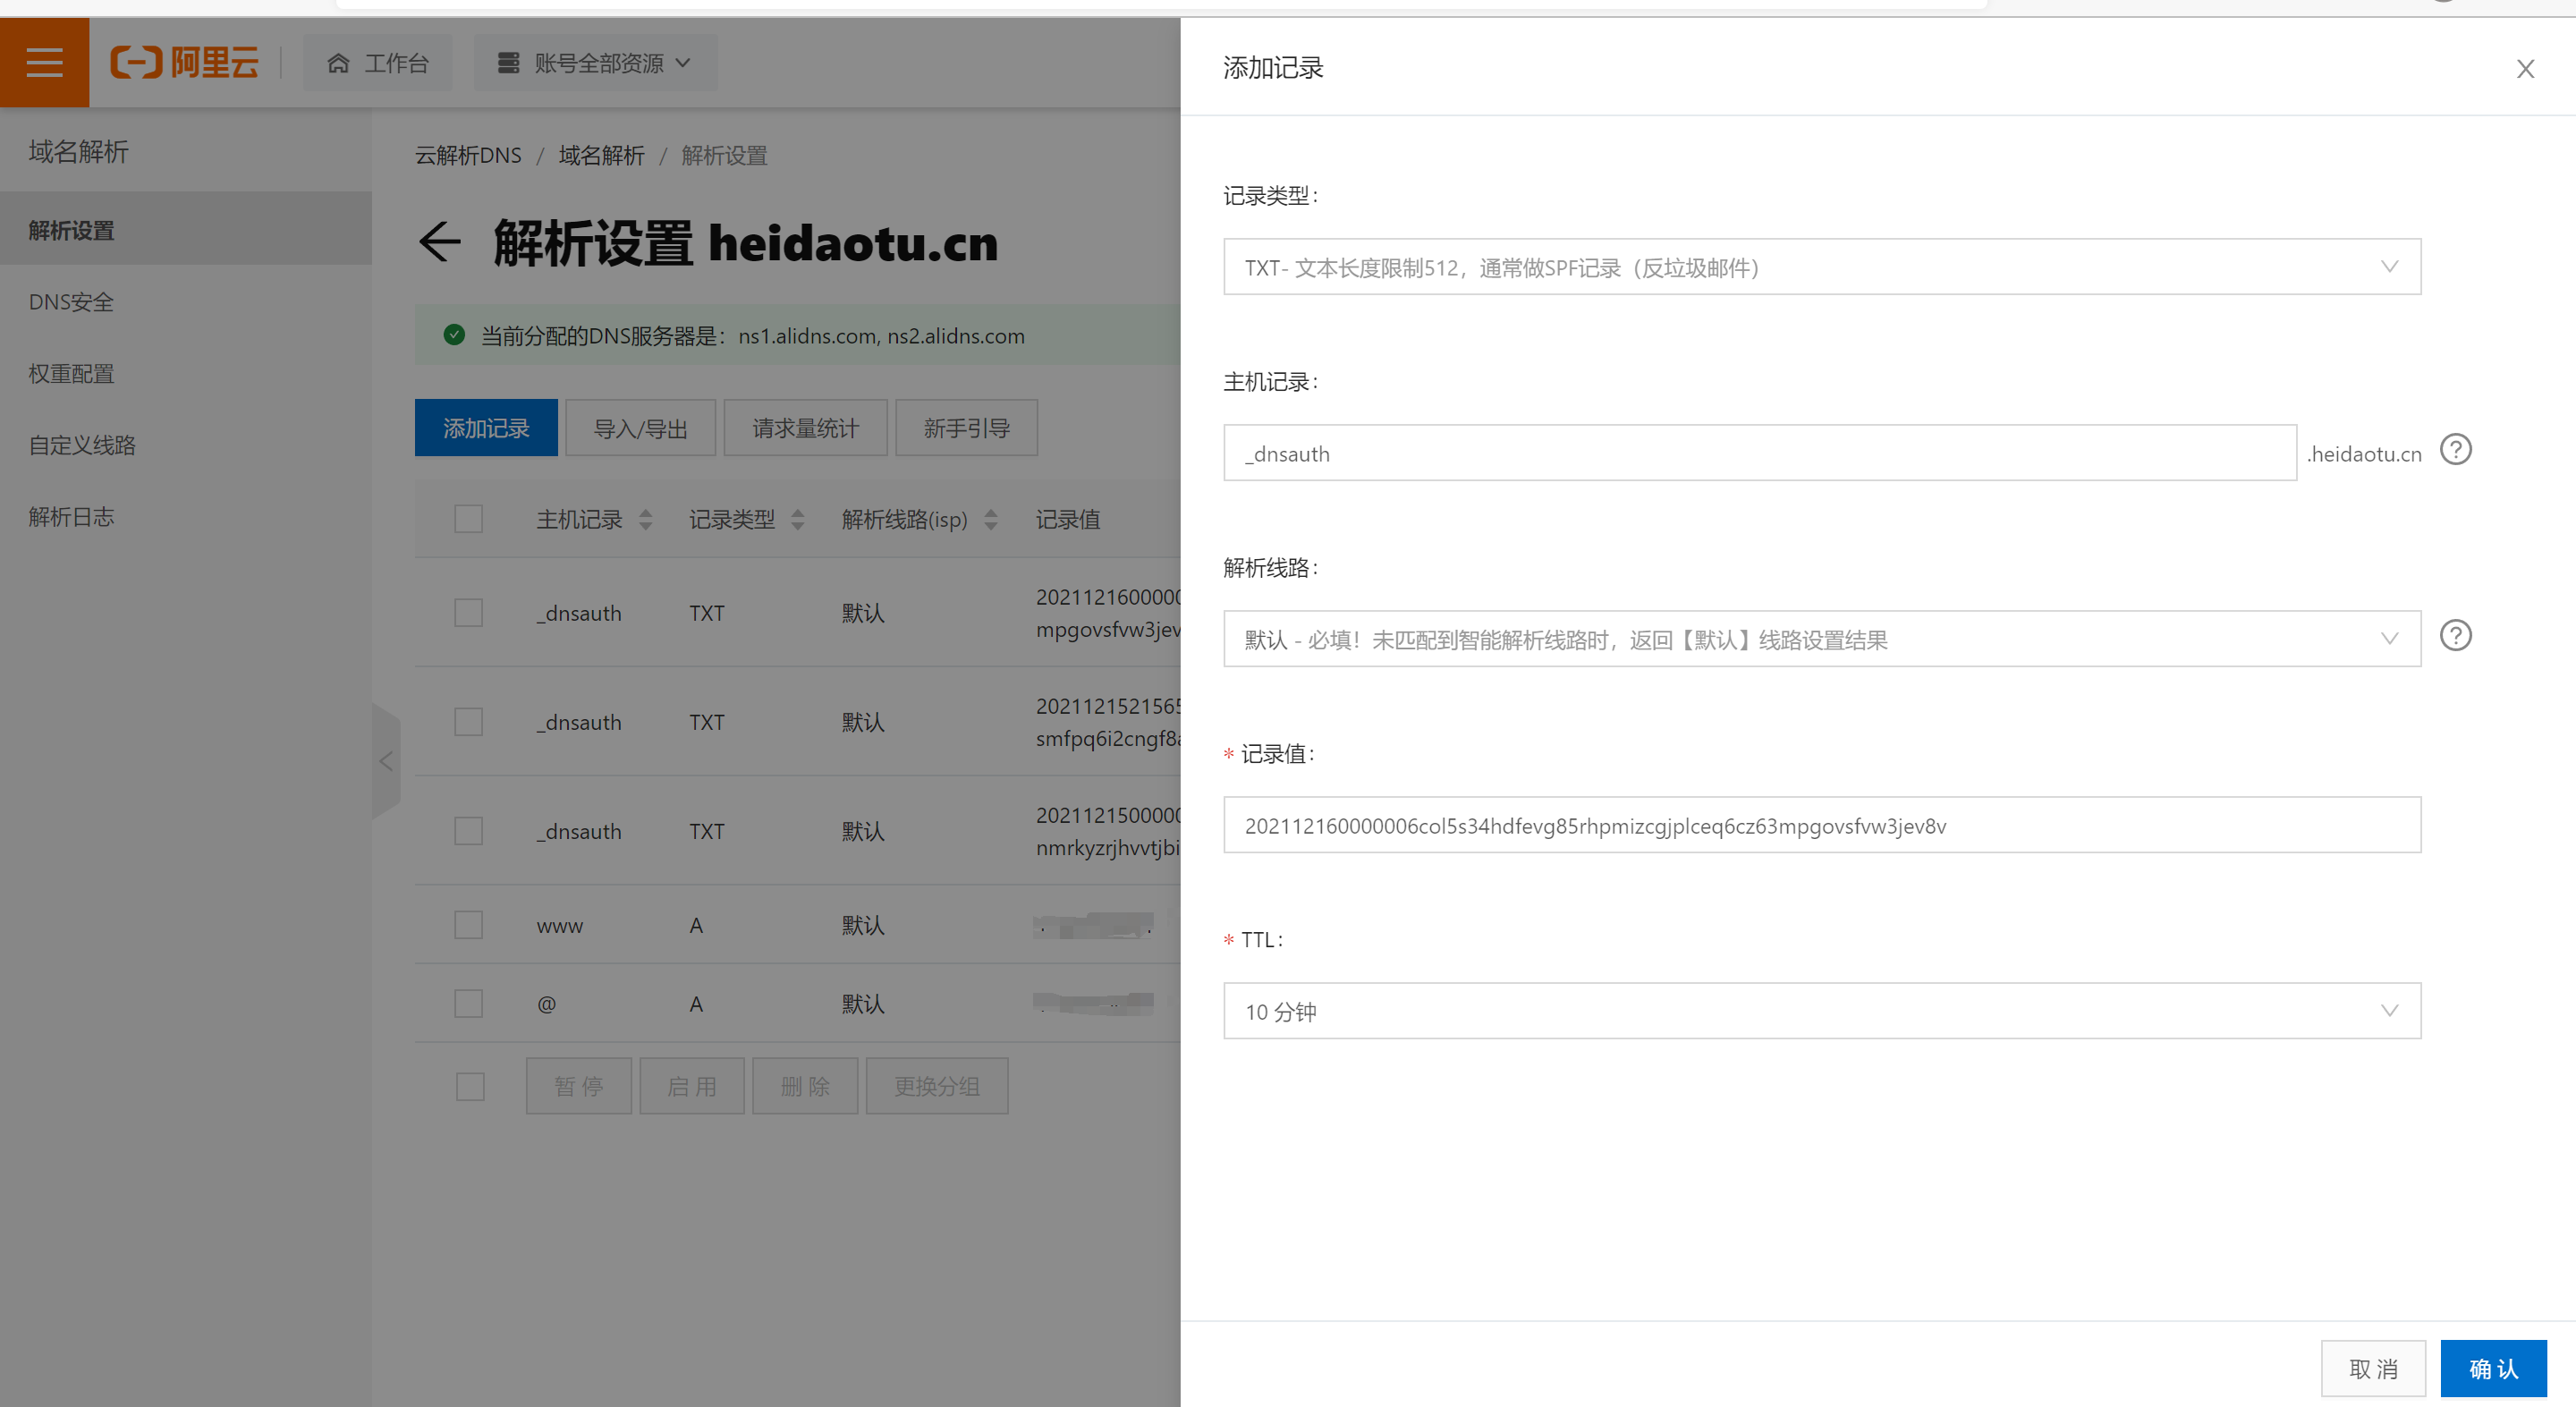Click the 启用 batch button
The height and width of the screenshot is (1407, 2576).
(x=692, y=1086)
